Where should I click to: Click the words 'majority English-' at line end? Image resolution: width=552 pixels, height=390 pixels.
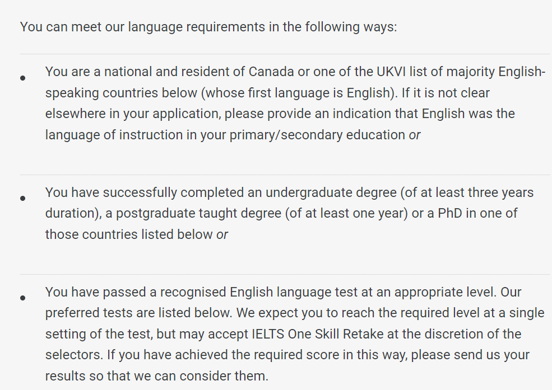(495, 72)
